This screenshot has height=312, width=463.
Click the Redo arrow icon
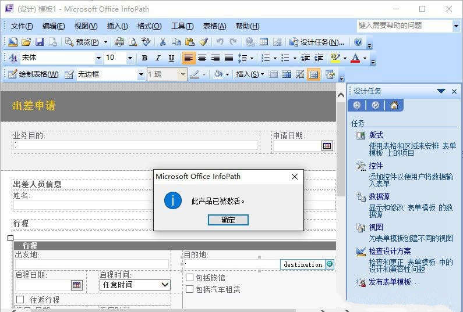click(x=234, y=42)
